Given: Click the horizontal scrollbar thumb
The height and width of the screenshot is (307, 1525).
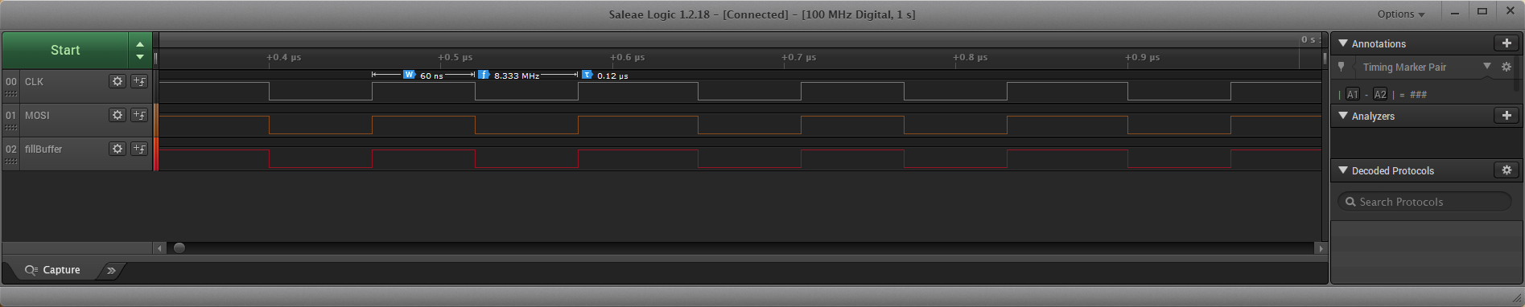Looking at the screenshot, I should pyautogui.click(x=179, y=248).
